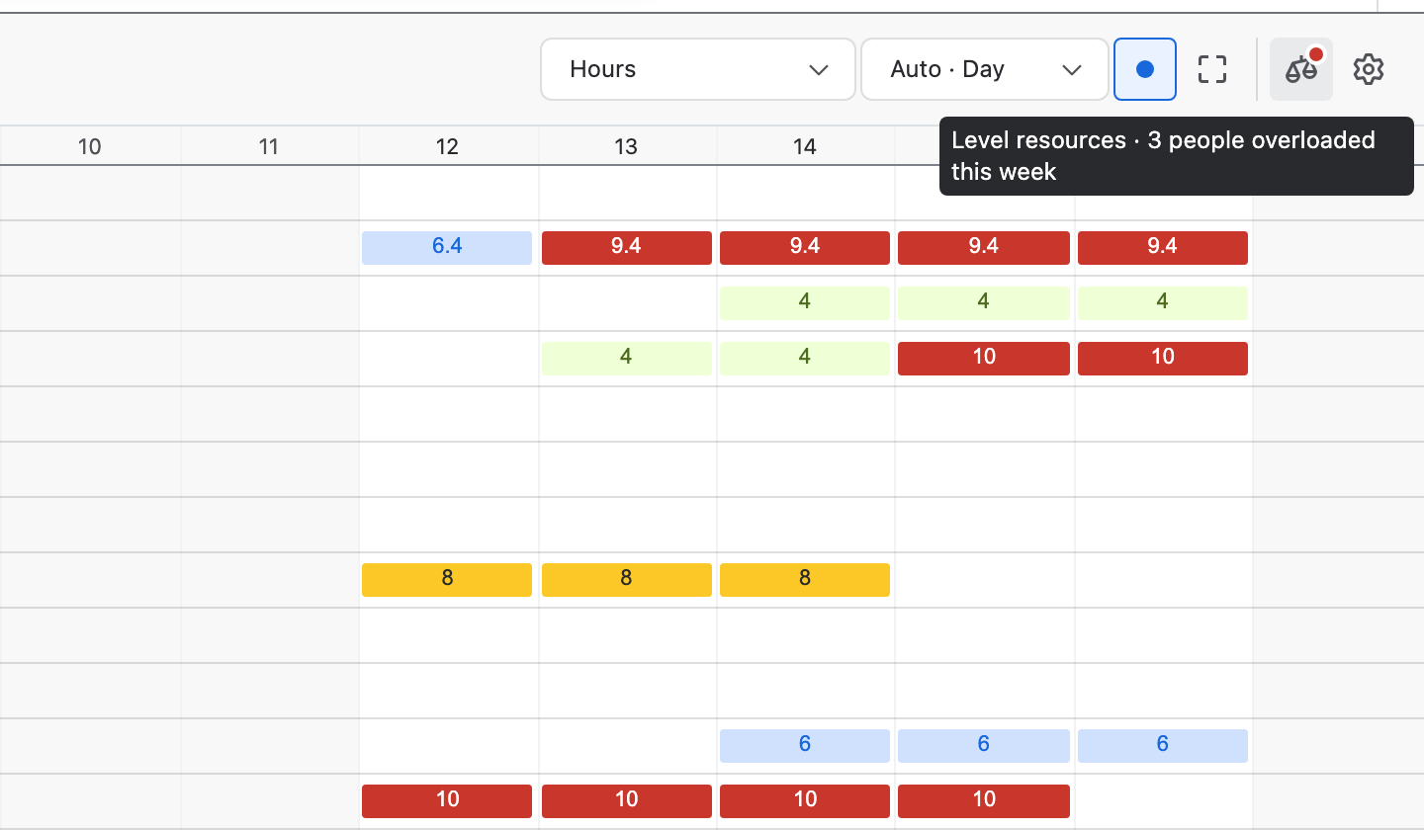Select the day 13 column header
This screenshot has height=830, width=1424.
tap(626, 147)
